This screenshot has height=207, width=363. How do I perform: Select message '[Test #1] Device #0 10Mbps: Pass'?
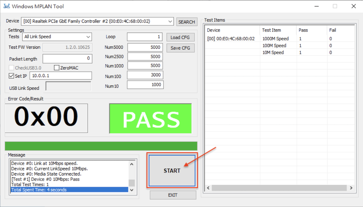point(70,179)
